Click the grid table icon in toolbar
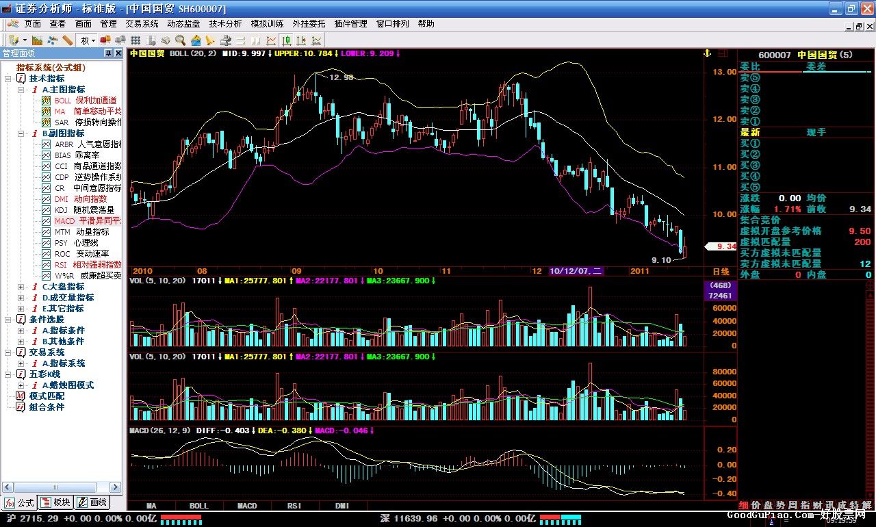 (136, 40)
